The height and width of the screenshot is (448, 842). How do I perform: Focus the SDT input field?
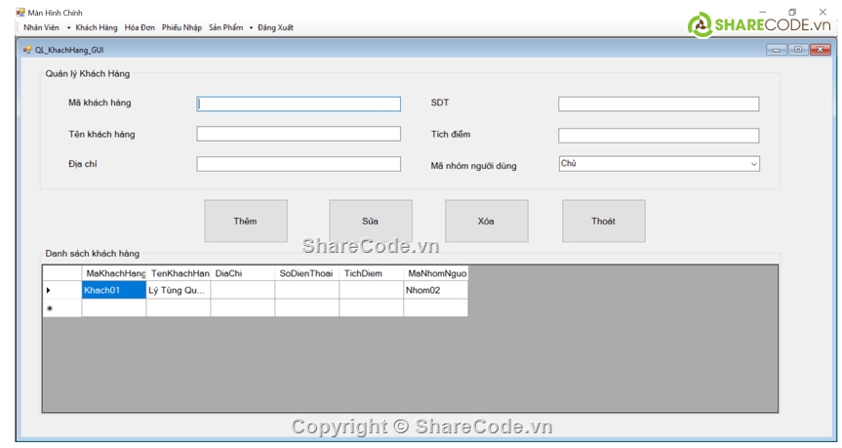659,103
